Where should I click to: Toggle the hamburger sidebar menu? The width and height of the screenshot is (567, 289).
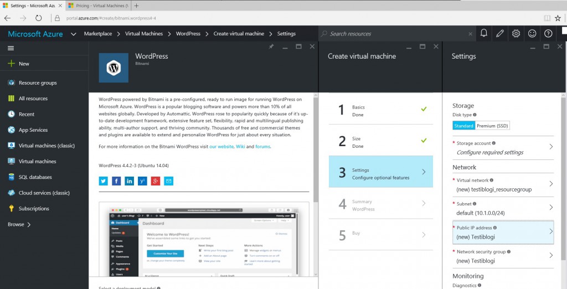point(11,48)
